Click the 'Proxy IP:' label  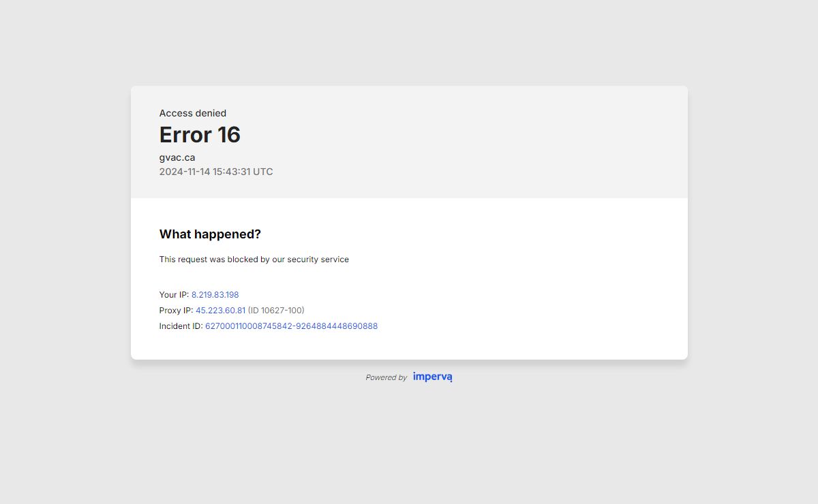coord(176,311)
